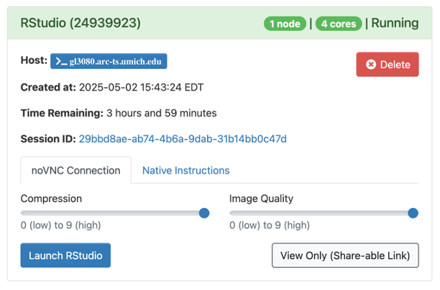Click the 4 cores badge
440x290 pixels.
tap(338, 23)
